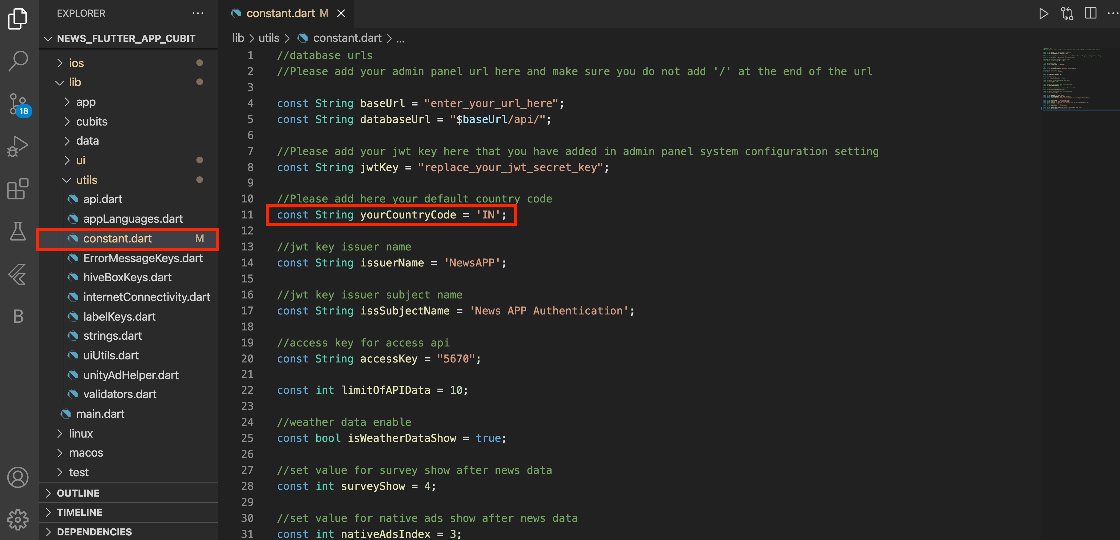This screenshot has height=540, width=1120.
Task: Open the Search view in activity bar
Action: pyautogui.click(x=18, y=61)
